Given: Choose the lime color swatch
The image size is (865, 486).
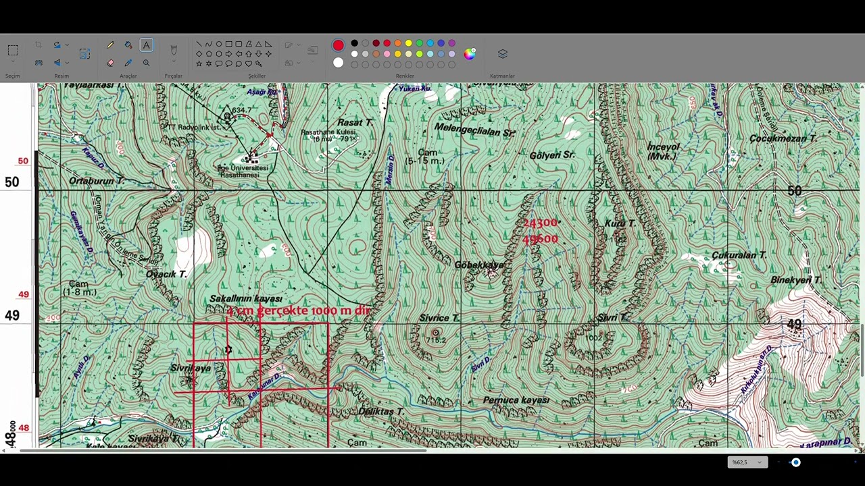Looking at the screenshot, I should point(419,54).
